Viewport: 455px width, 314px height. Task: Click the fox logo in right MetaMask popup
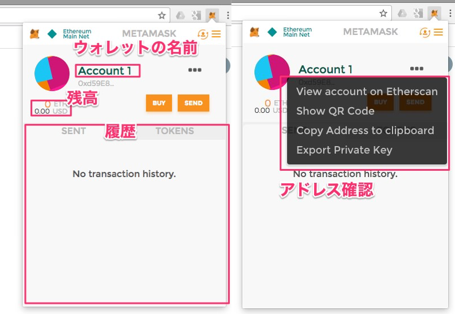click(254, 32)
